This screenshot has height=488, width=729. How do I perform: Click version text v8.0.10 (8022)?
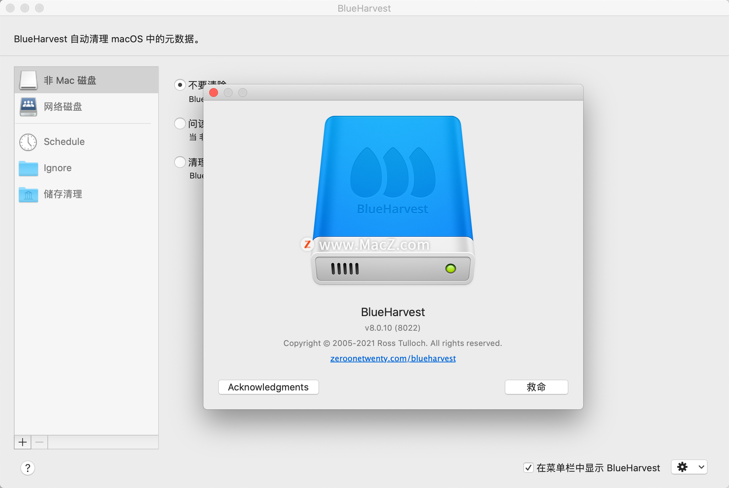tap(393, 327)
